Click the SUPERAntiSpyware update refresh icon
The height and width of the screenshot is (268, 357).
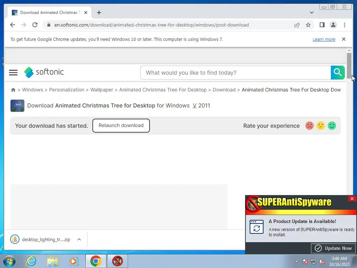point(257,227)
